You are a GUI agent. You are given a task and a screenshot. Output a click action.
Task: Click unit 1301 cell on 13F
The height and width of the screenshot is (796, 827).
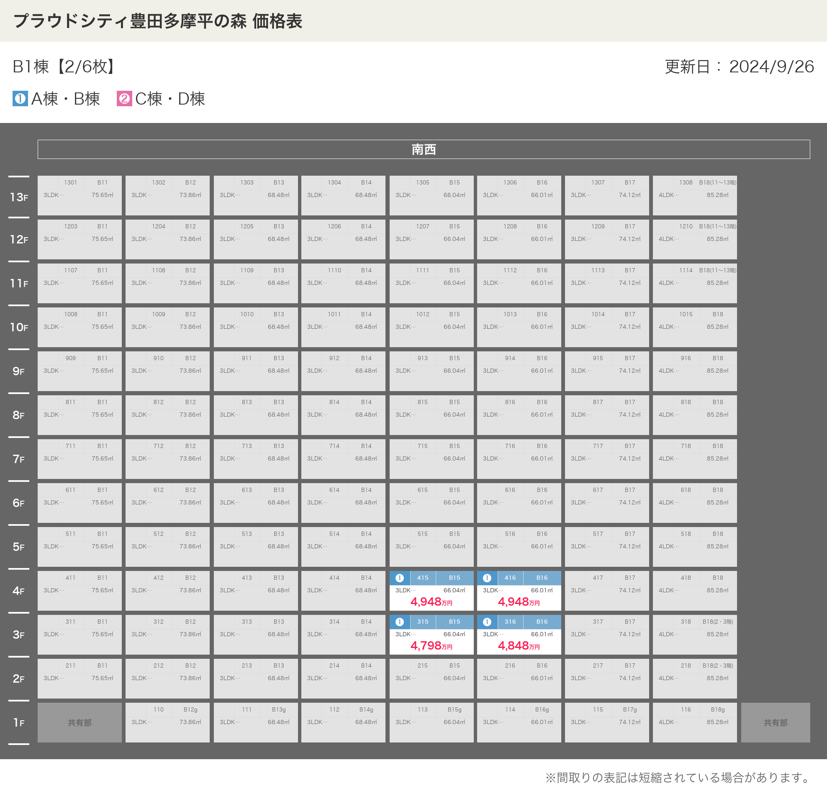click(x=80, y=196)
